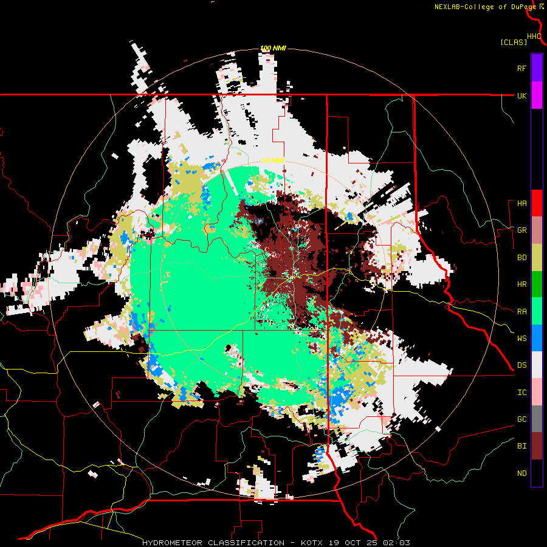Click the NEXLAB-College of DuPage credit
The image size is (547, 547).
pos(485,7)
